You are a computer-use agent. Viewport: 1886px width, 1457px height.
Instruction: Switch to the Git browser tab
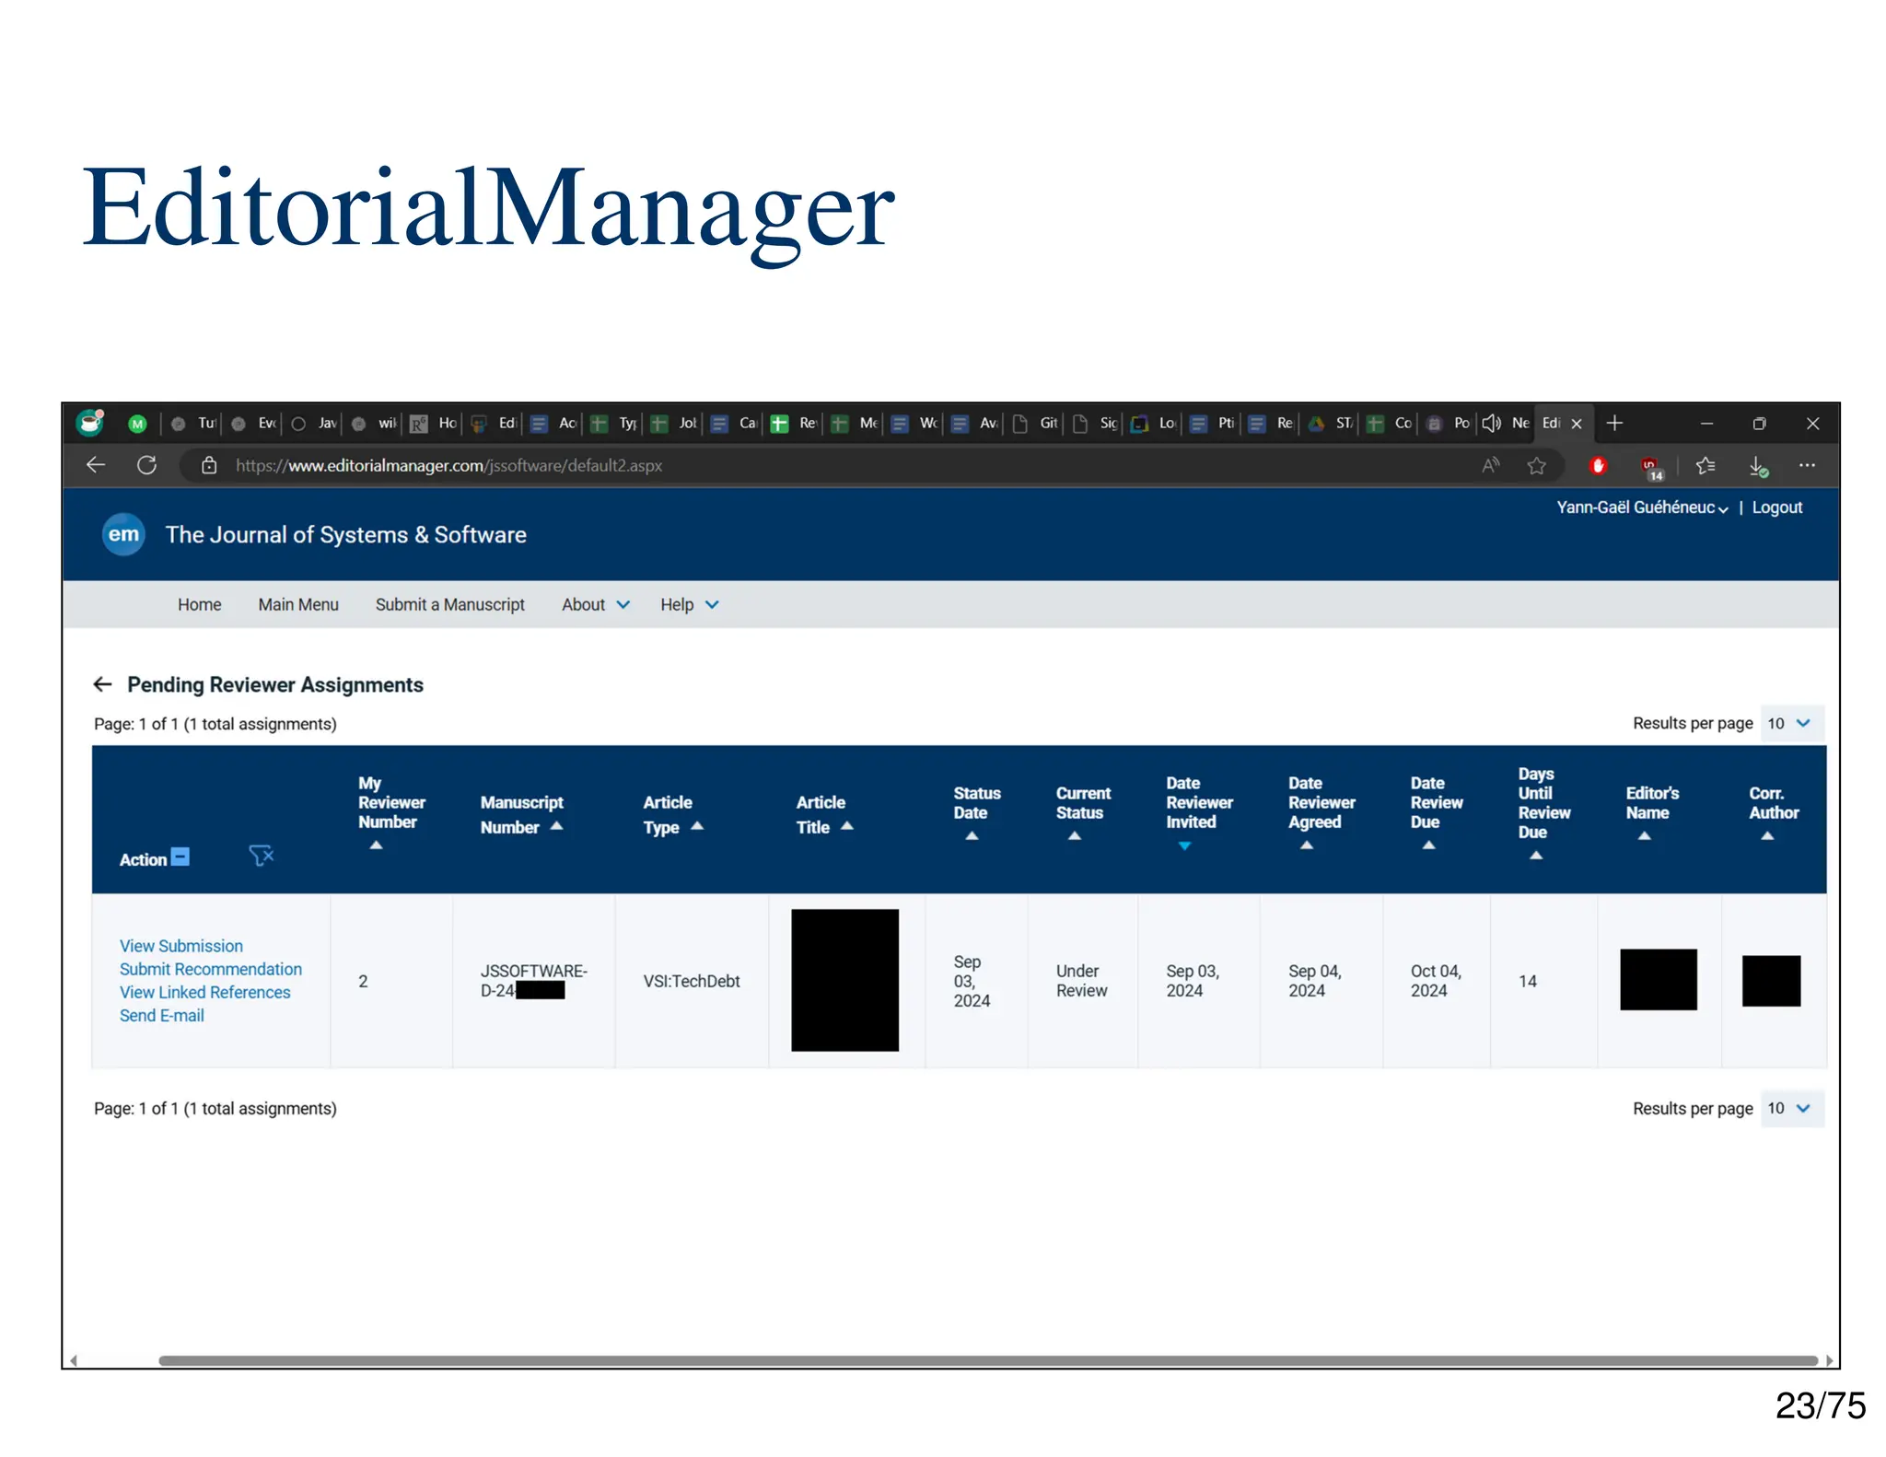click(x=1035, y=423)
